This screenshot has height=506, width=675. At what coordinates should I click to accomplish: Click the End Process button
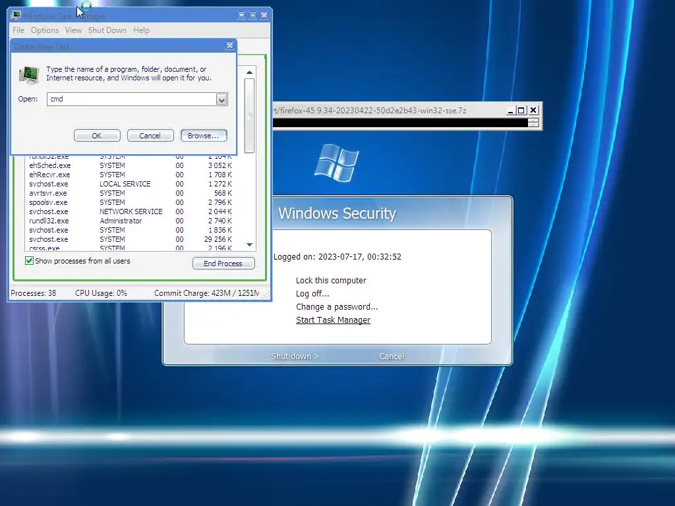[223, 264]
